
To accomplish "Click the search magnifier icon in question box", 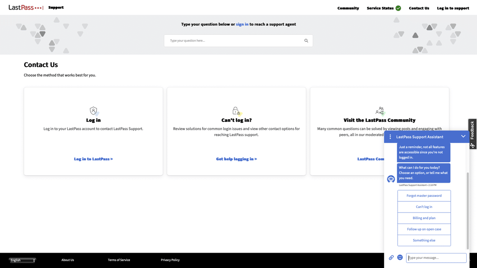I will click(306, 40).
